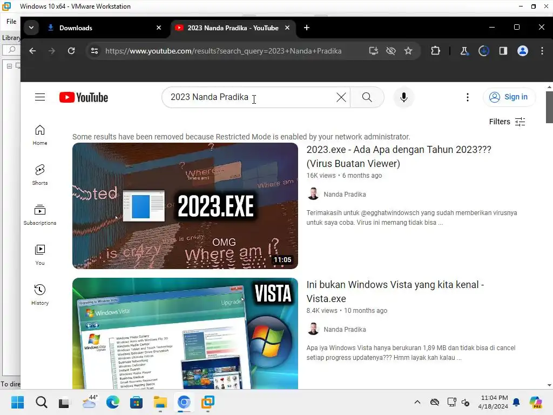Click the crossed-out eye icon in address bar
This screenshot has width=553, height=415.
click(x=391, y=51)
